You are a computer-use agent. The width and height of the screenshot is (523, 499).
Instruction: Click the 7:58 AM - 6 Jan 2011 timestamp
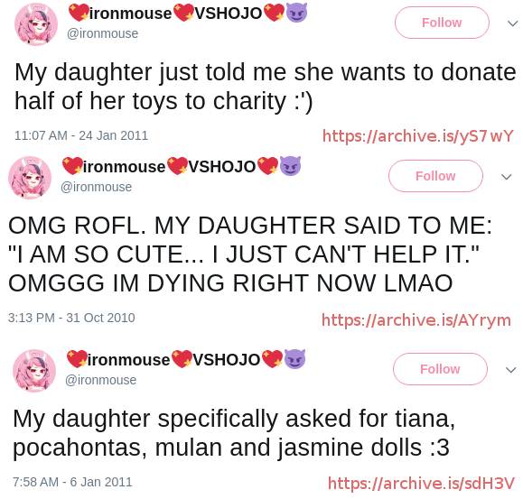tap(72, 482)
